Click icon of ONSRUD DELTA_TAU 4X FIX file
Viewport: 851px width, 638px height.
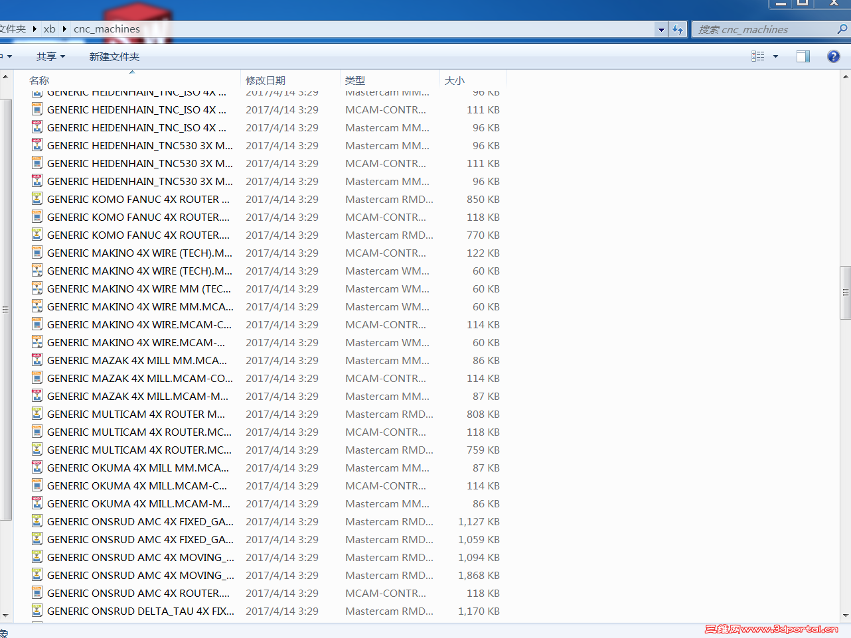coord(37,611)
